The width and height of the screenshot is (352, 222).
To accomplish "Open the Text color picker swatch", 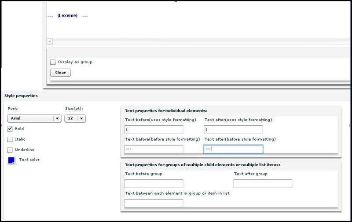I will (x=11, y=161).
